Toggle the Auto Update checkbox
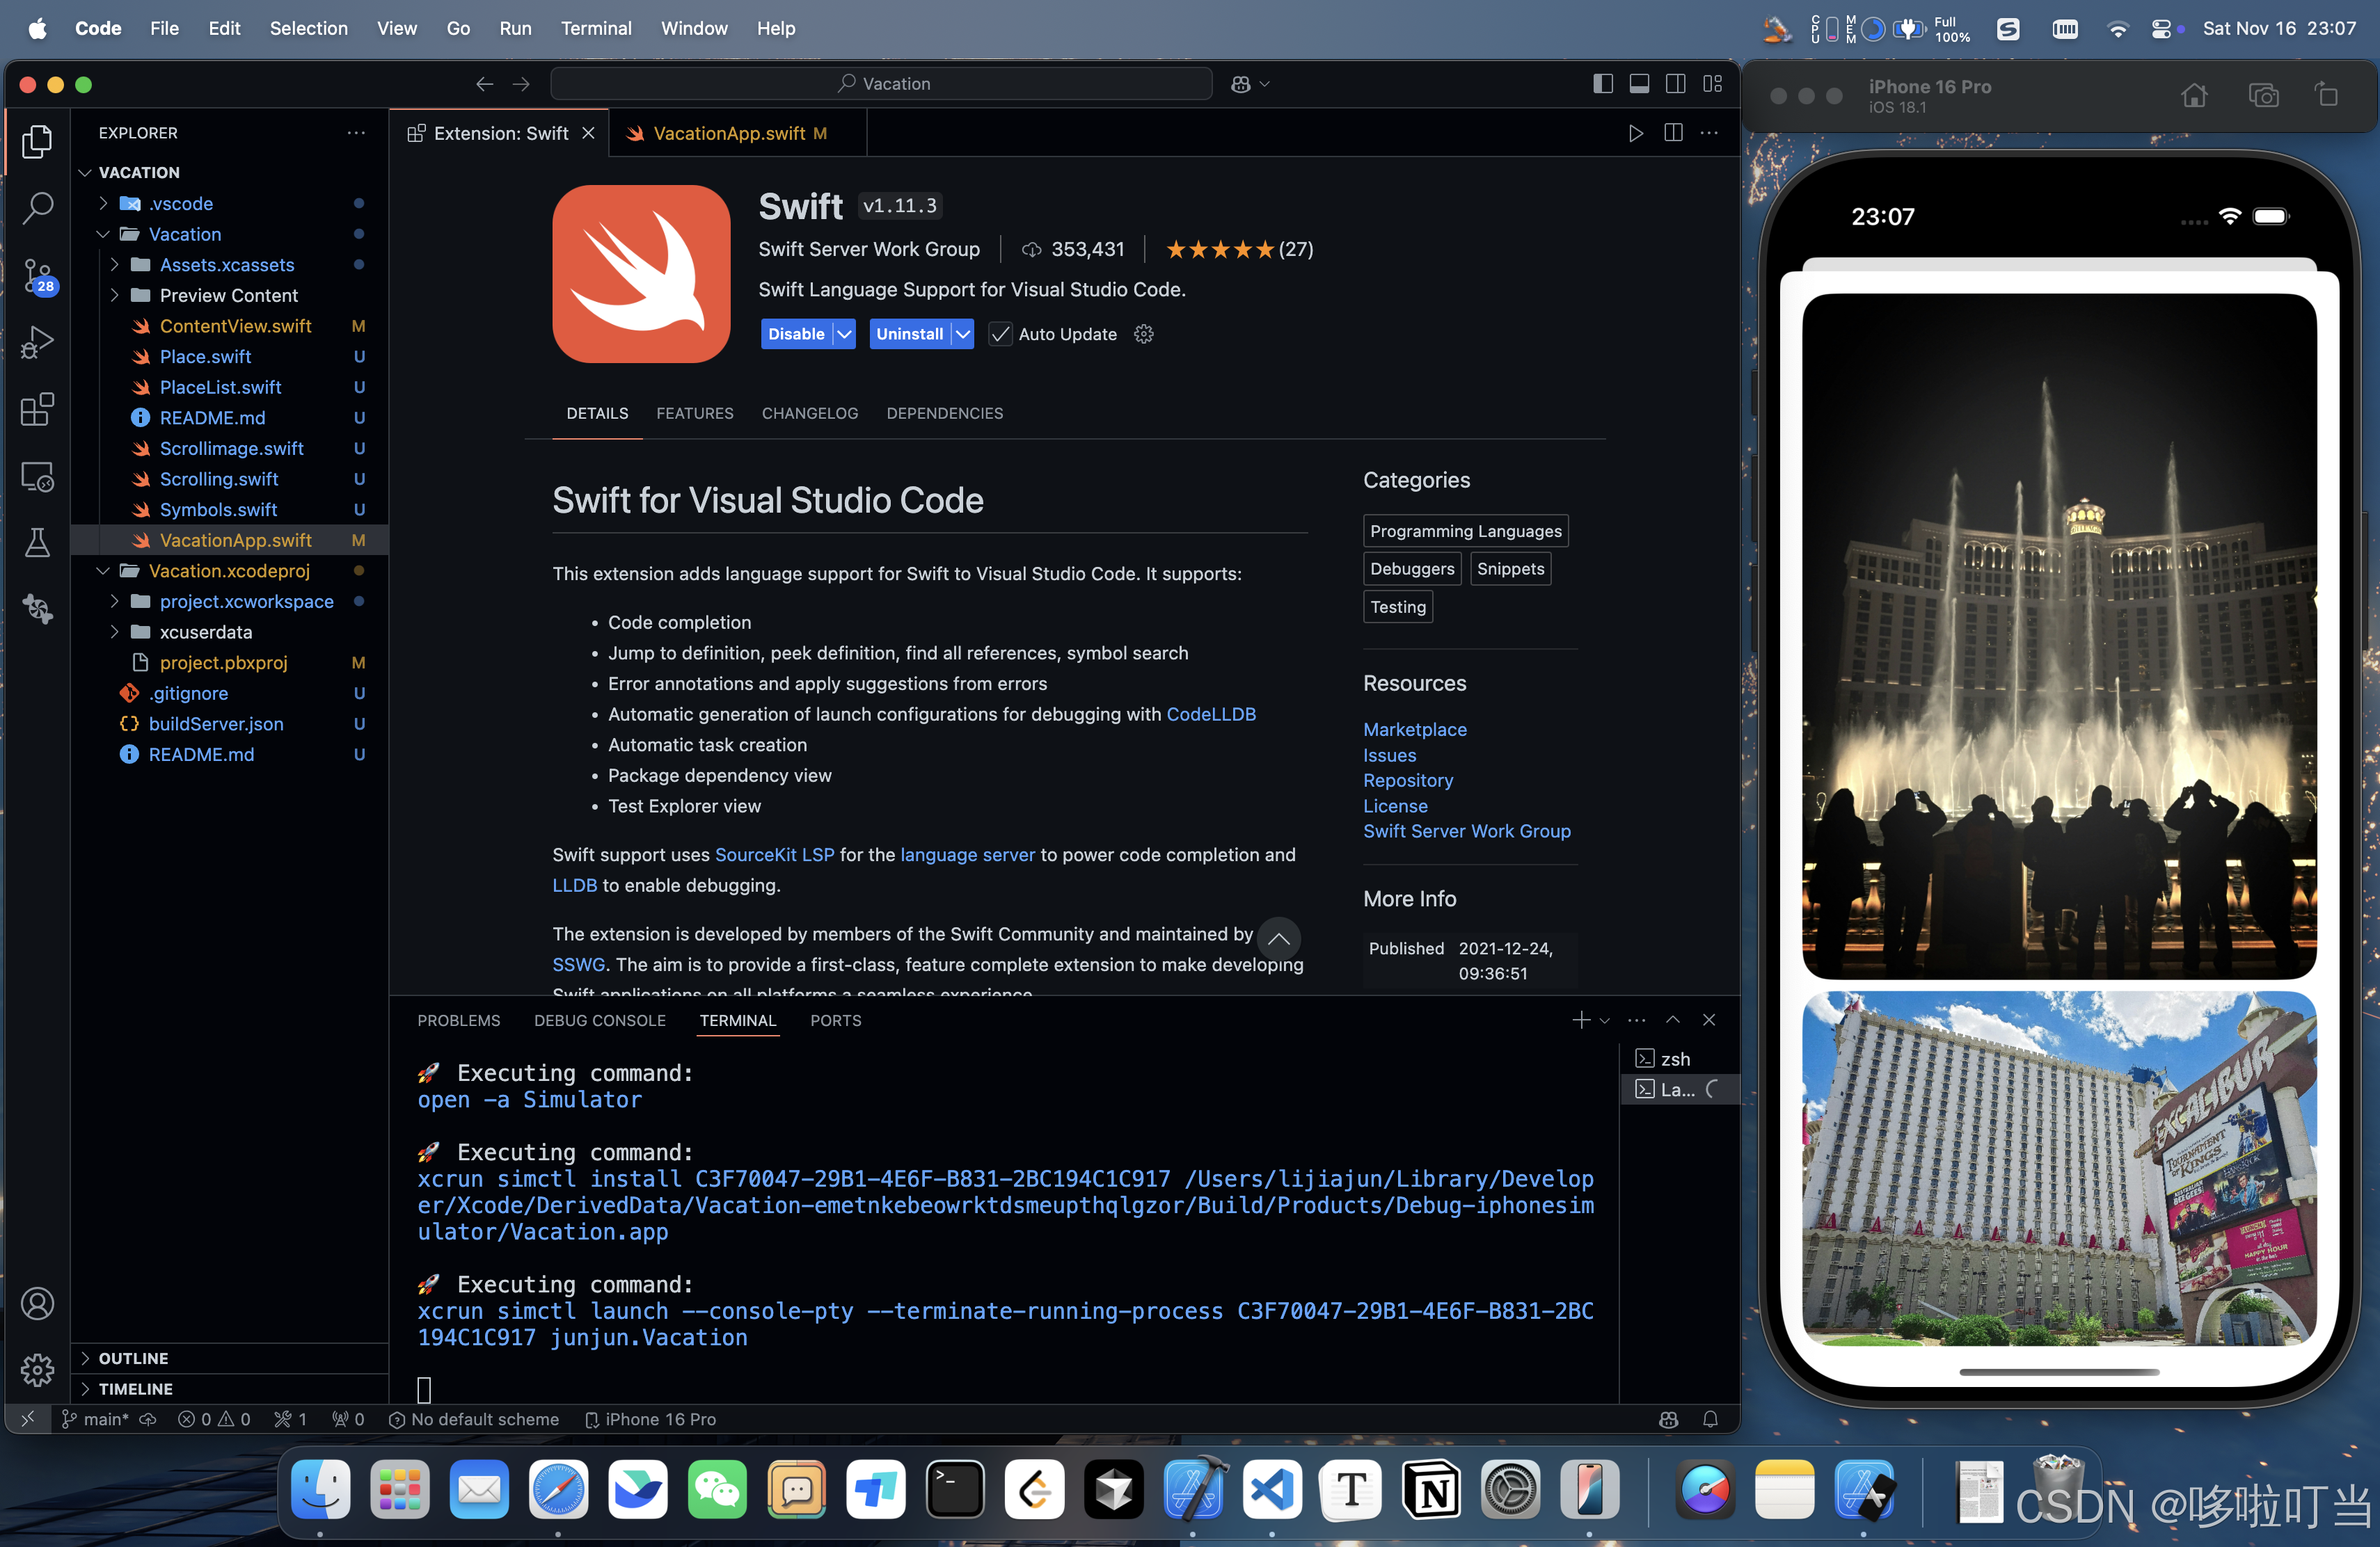2380x1547 pixels. (999, 335)
